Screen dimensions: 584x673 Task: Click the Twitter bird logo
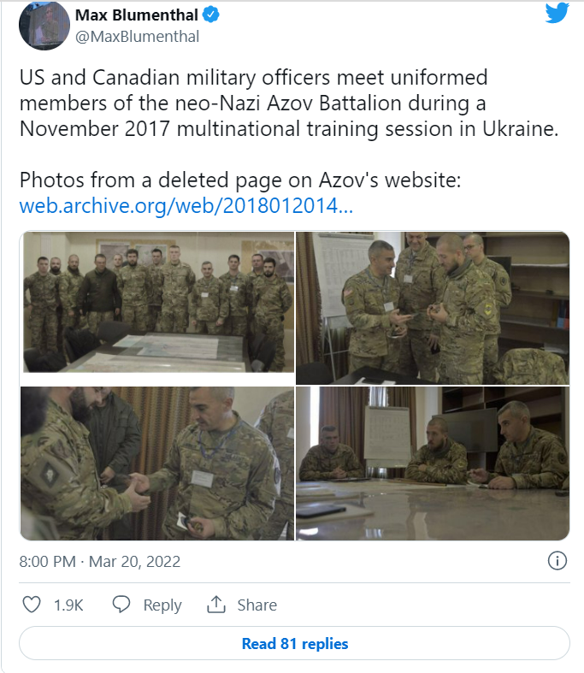click(557, 12)
